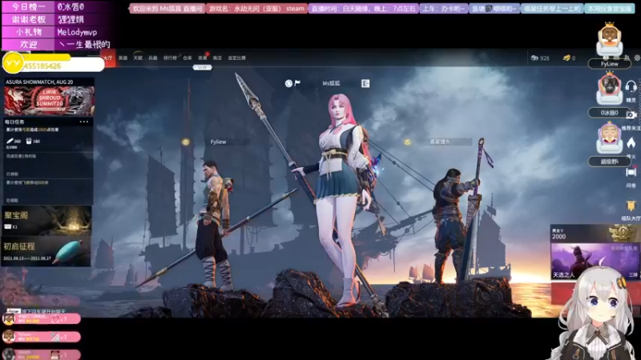This screenshot has width=641, height=360.
Task: Click the 谢谢老板 row on the overlay
Action: coord(56,19)
